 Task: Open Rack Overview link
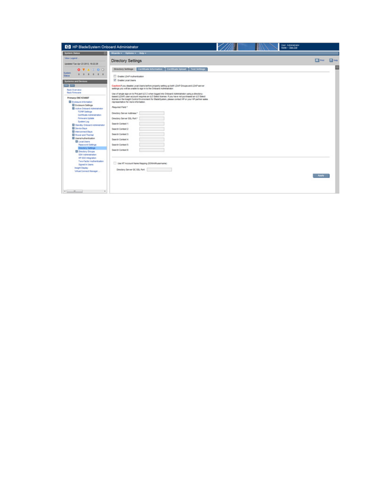coord(74,90)
